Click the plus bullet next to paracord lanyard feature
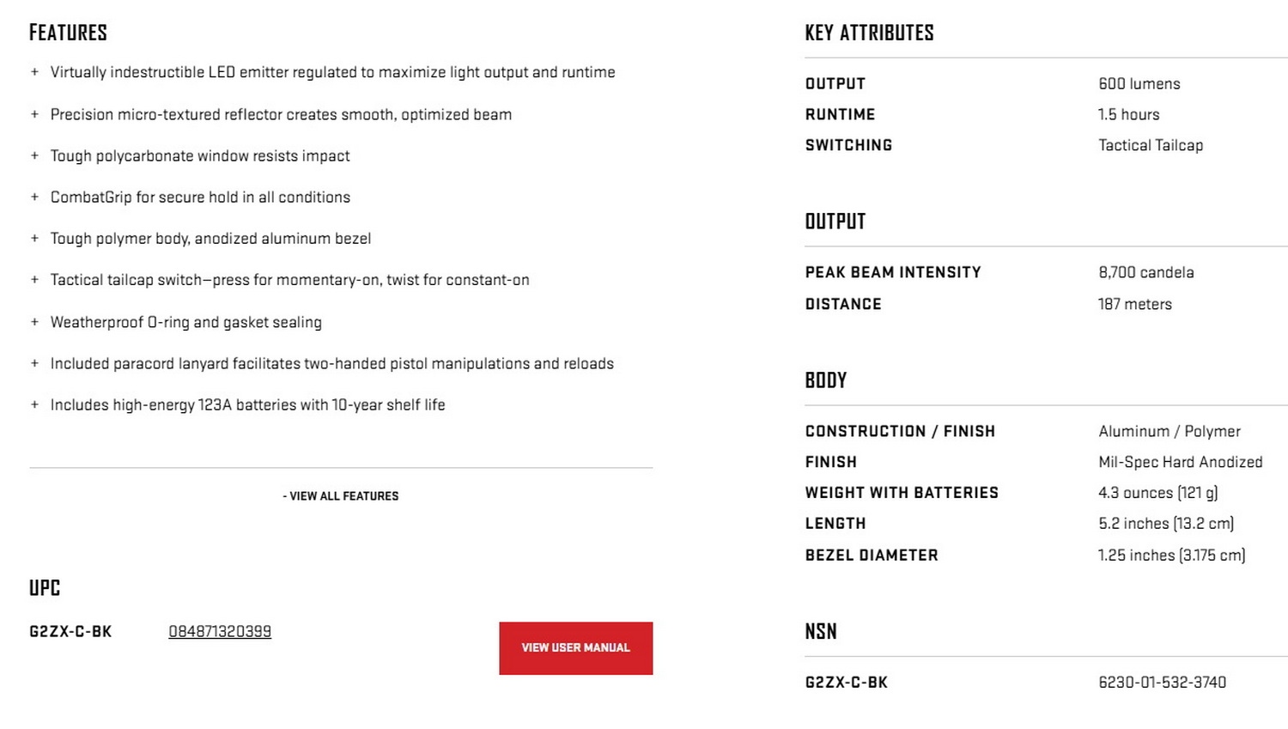Viewport: 1288px width, 729px height. [x=34, y=363]
